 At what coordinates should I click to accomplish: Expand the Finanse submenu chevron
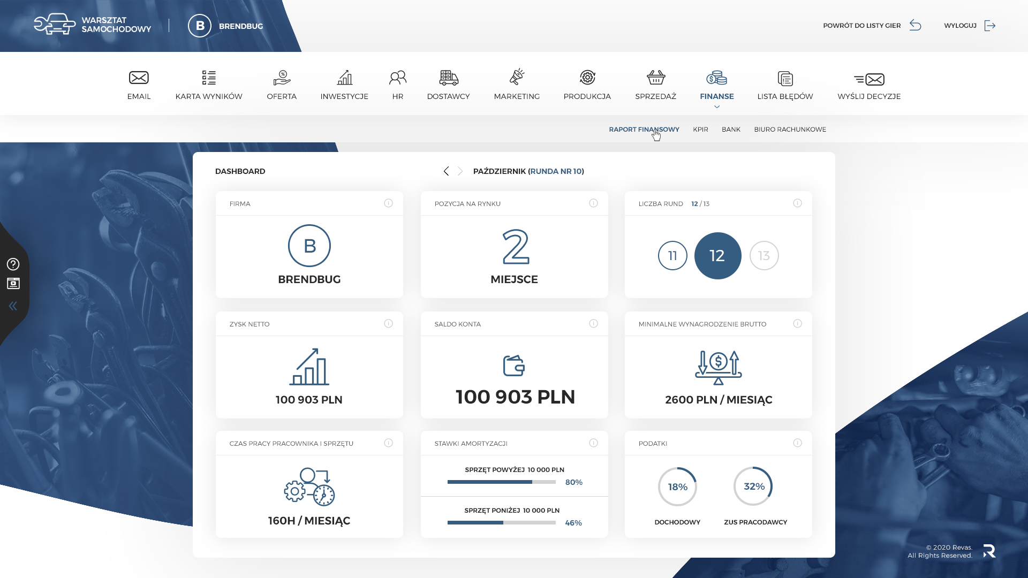click(x=717, y=107)
